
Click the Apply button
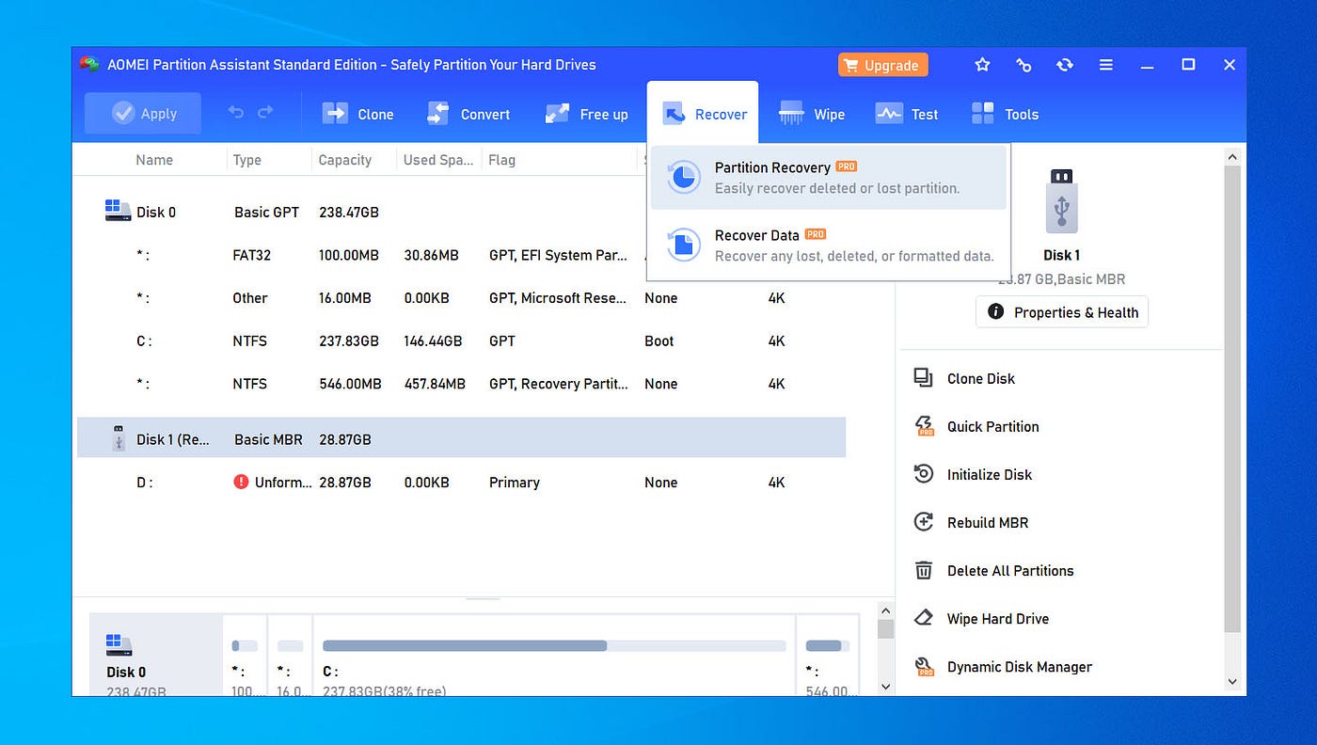(143, 114)
